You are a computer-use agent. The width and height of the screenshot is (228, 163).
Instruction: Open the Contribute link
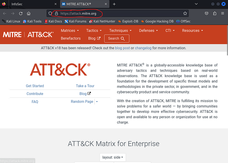[x=35, y=94]
